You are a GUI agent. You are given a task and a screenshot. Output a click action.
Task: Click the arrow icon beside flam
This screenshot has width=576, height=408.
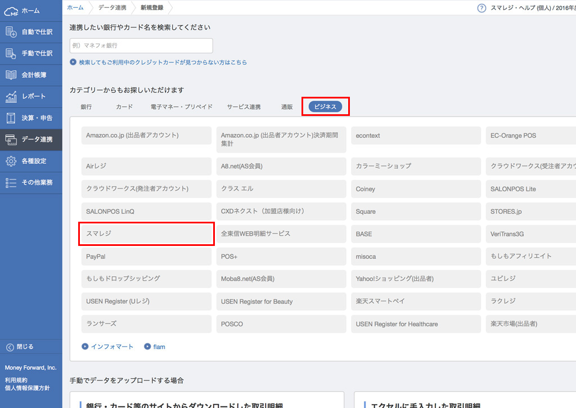tap(147, 346)
